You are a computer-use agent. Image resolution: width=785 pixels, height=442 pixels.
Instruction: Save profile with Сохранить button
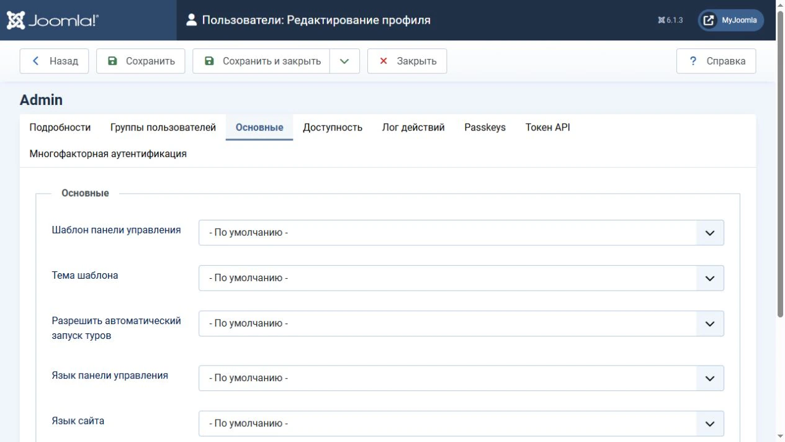coord(140,61)
